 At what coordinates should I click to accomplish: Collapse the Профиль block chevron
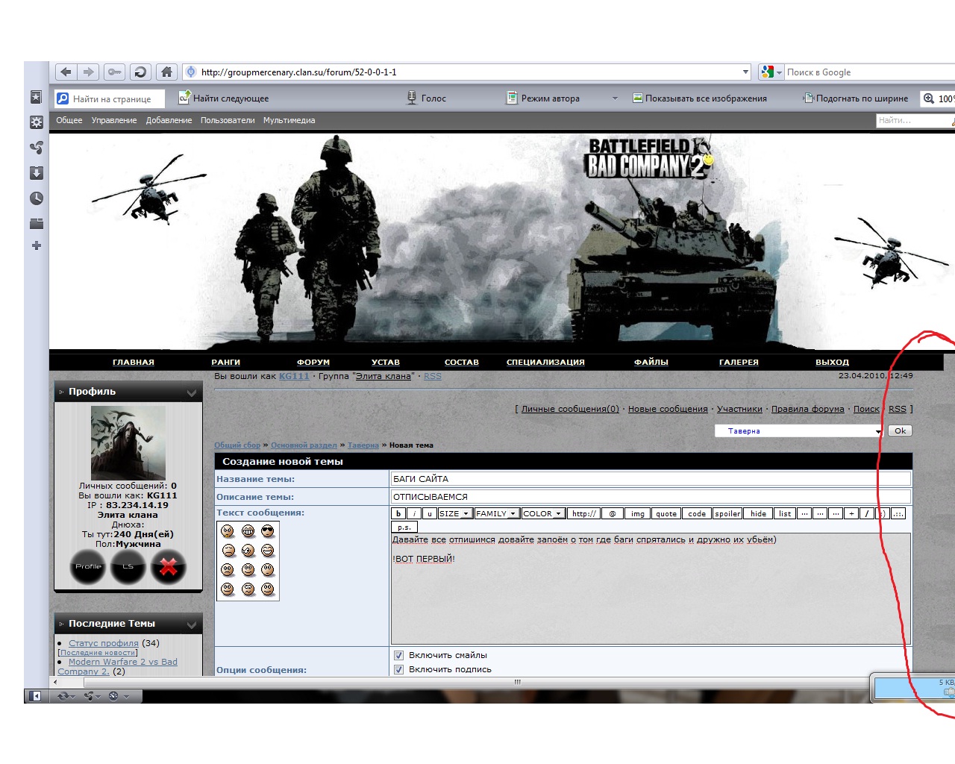tap(192, 392)
